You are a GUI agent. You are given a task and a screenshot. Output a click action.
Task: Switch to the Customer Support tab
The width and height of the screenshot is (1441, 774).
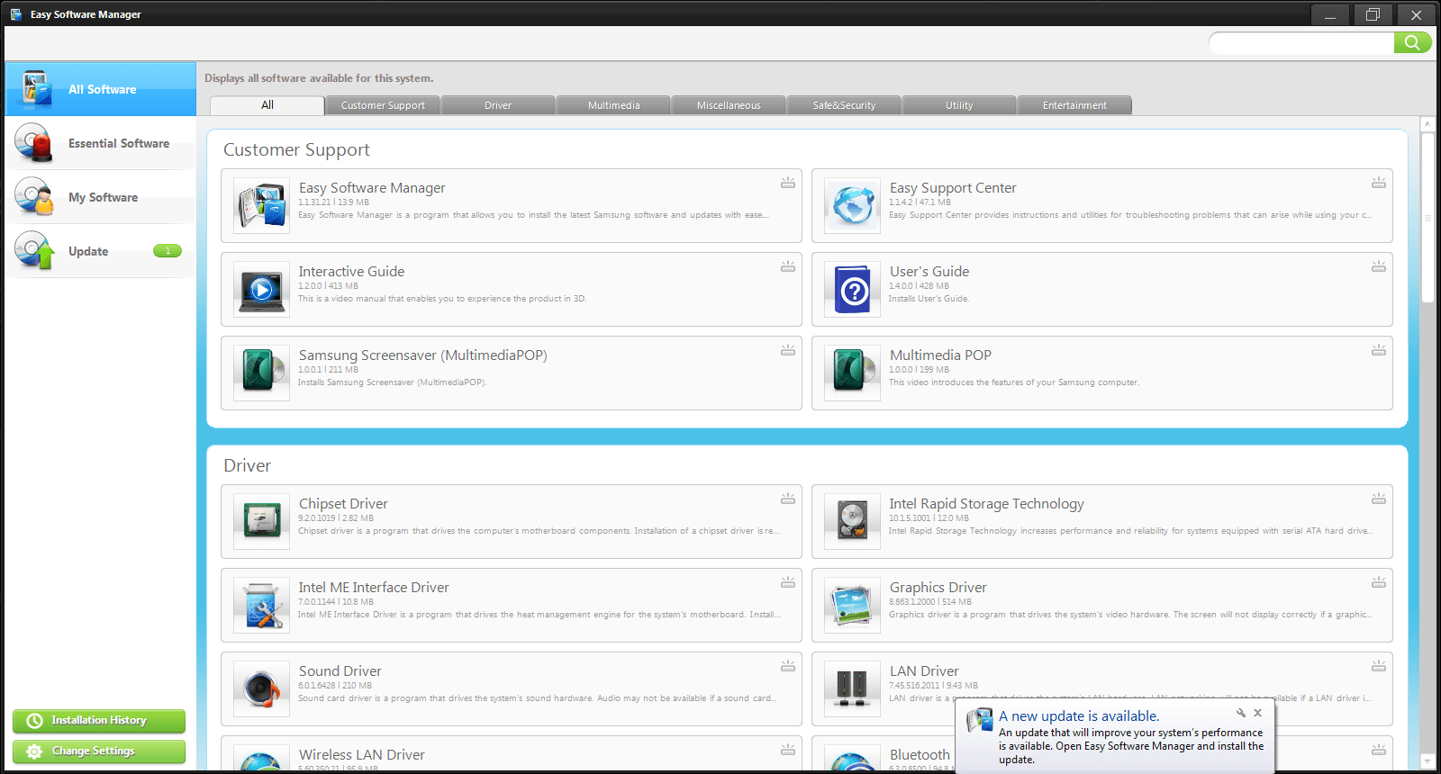pos(383,105)
